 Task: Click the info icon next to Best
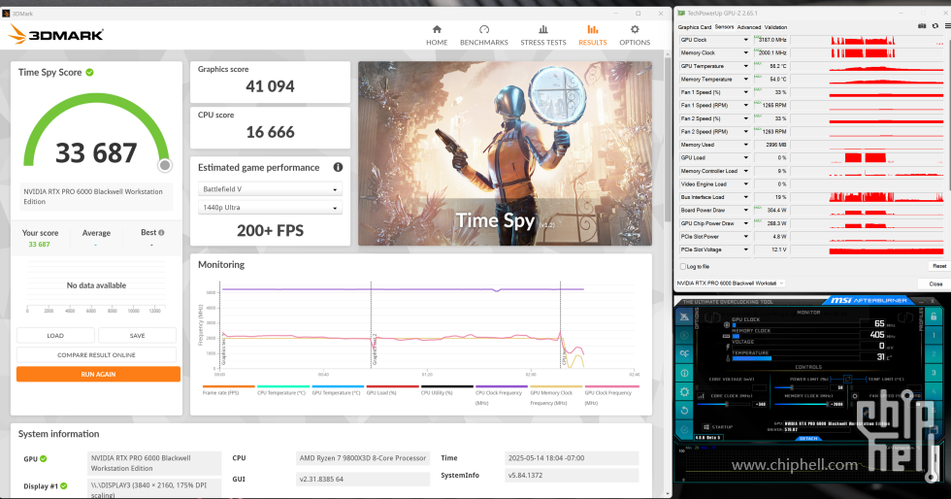click(x=161, y=232)
